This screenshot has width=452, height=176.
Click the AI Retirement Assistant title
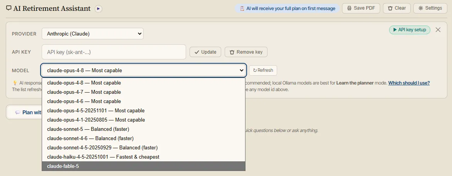pyautogui.click(x=52, y=8)
